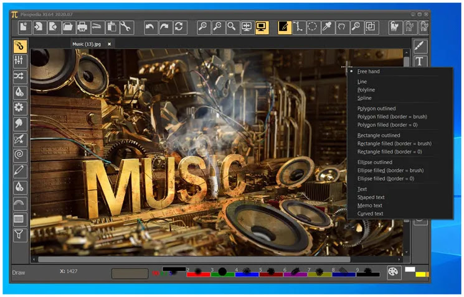Pick the purple brush preset 6
Screen dimensions: 464x297
click(295, 272)
